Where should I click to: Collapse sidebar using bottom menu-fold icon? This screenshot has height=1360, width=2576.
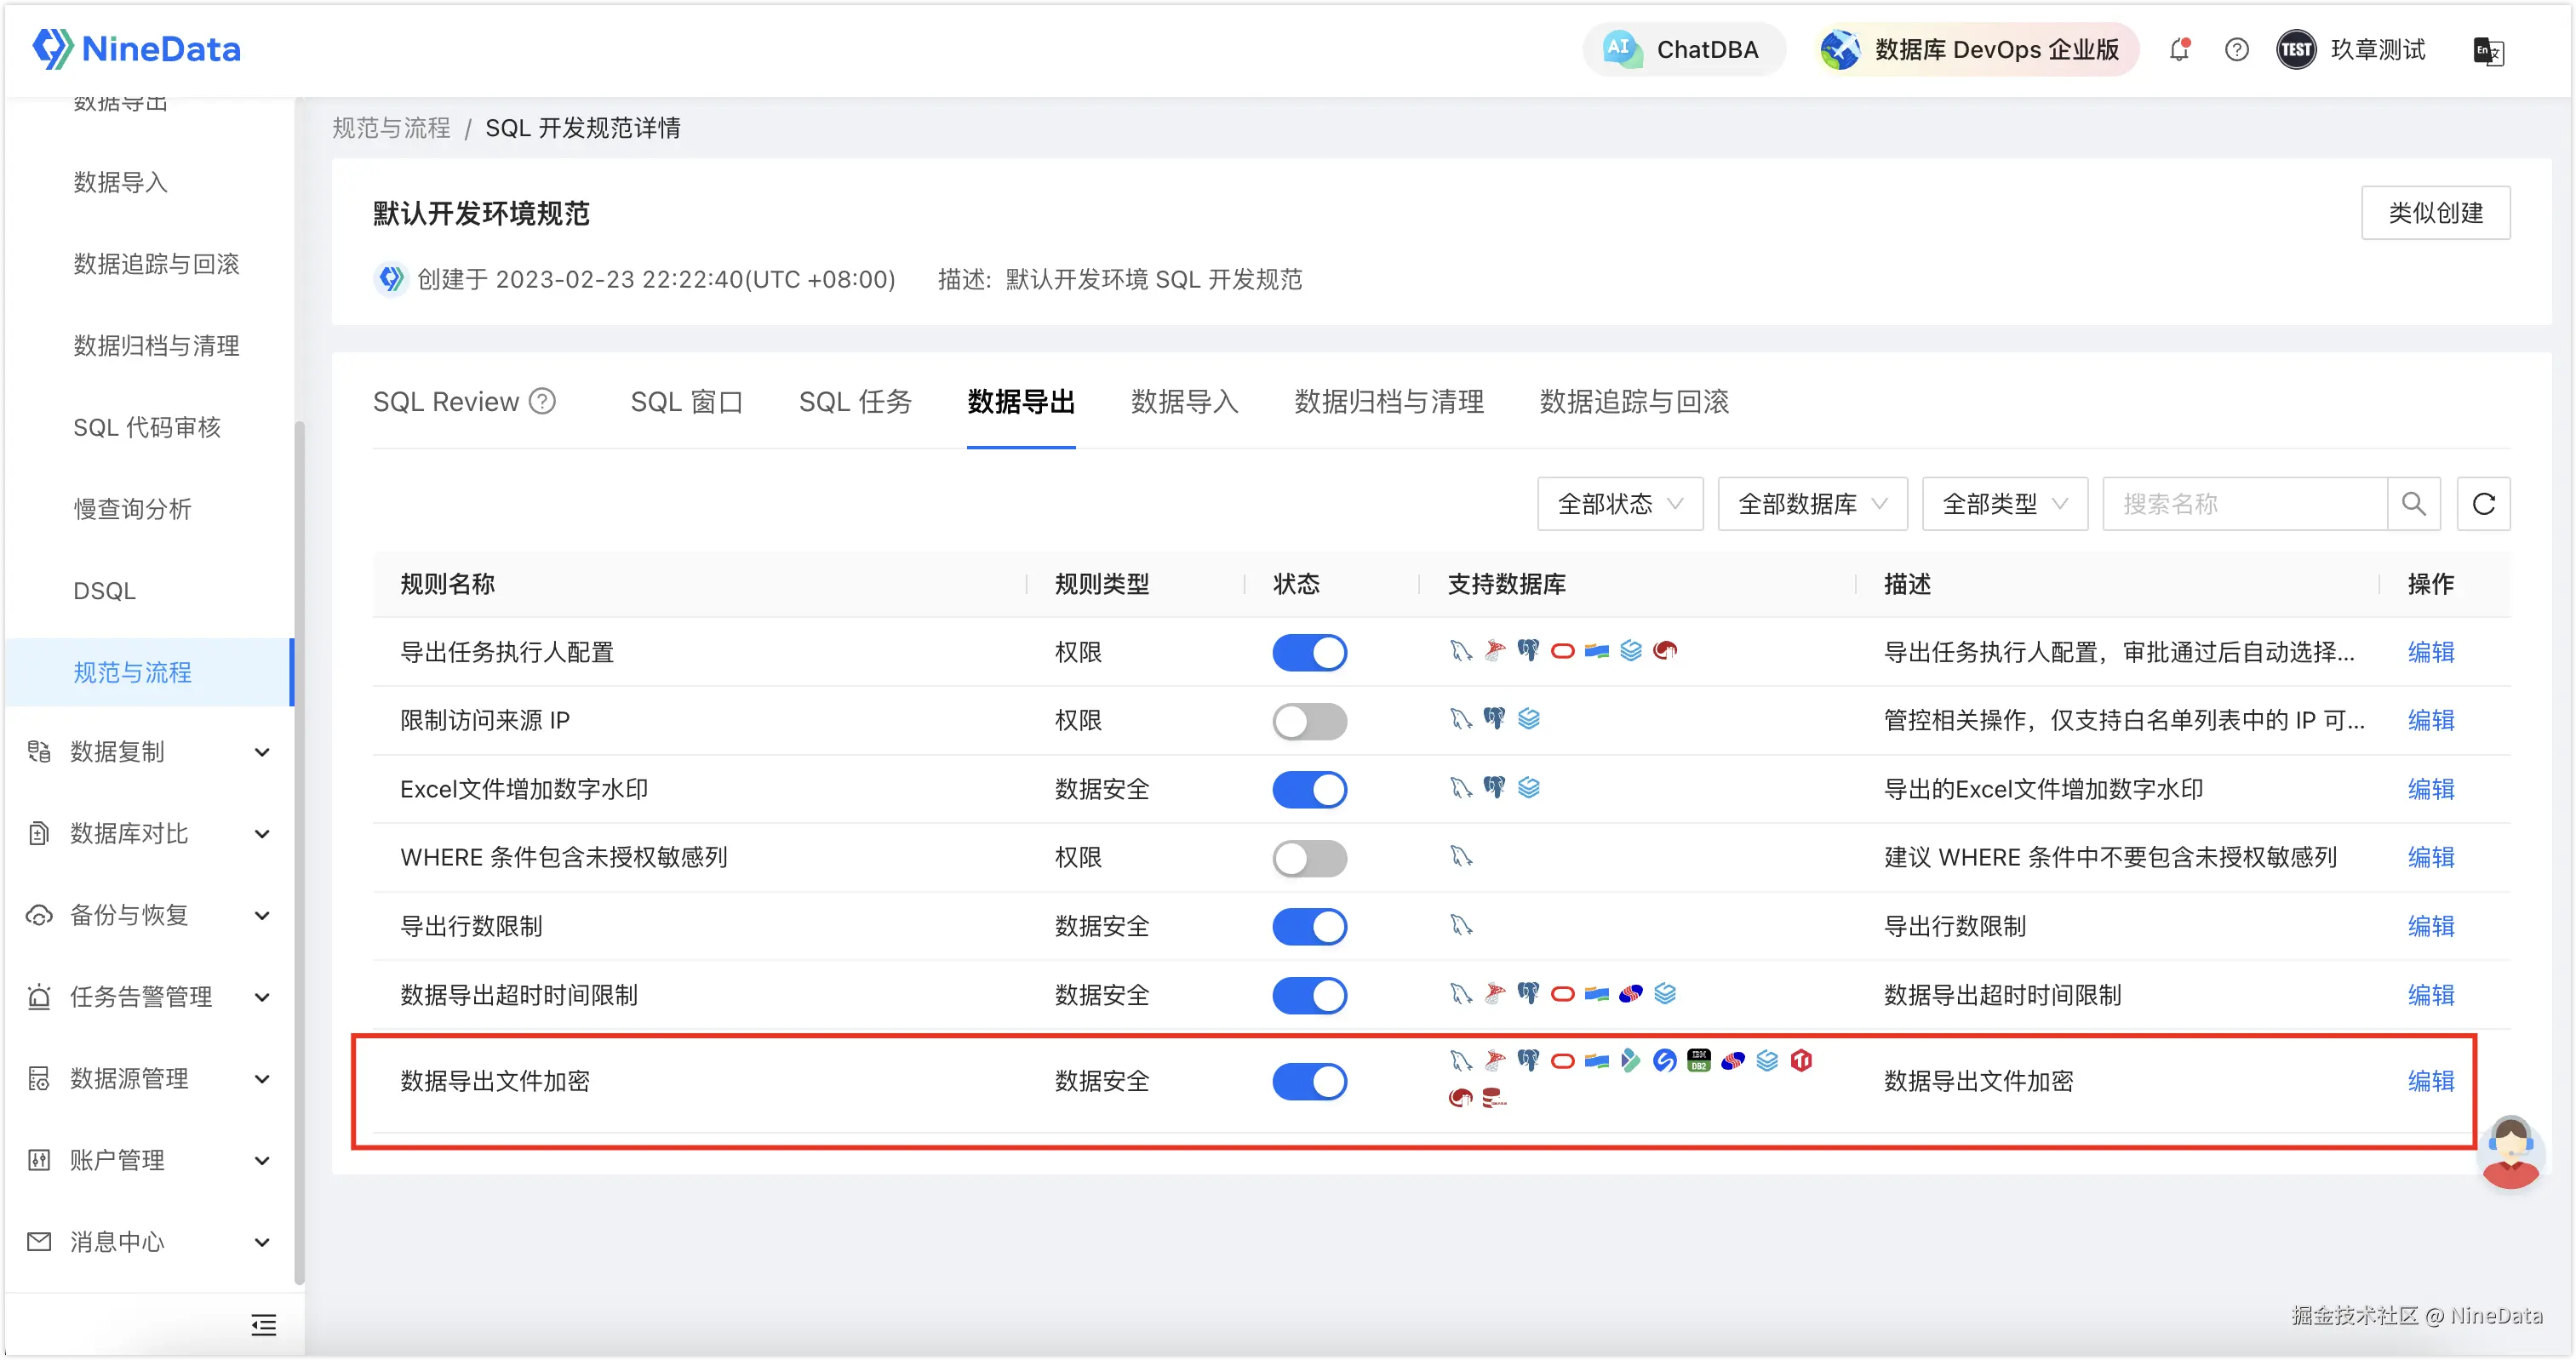click(264, 1325)
